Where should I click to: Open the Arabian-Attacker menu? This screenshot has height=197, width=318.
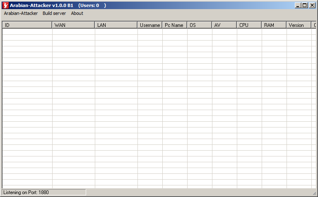[x=21, y=13]
